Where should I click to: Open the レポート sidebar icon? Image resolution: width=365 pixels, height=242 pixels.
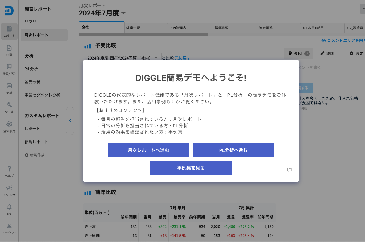pyautogui.click(x=9, y=31)
